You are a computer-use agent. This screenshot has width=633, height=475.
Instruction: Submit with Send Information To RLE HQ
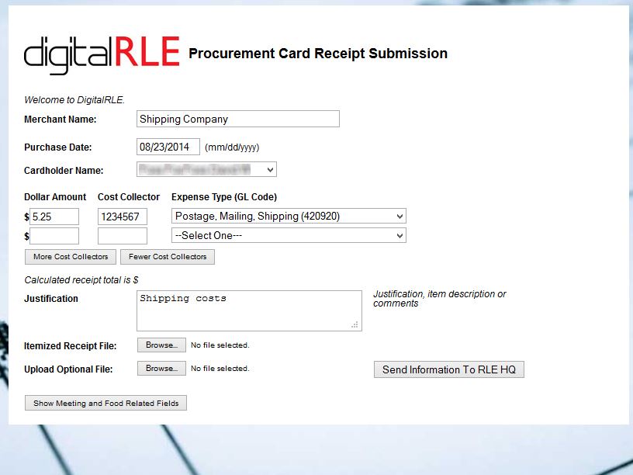pyautogui.click(x=449, y=369)
